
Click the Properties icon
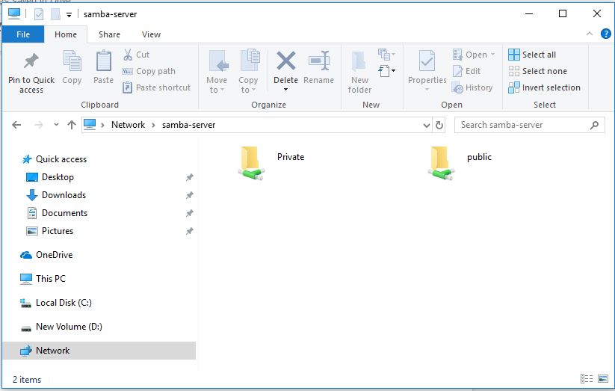(x=427, y=61)
